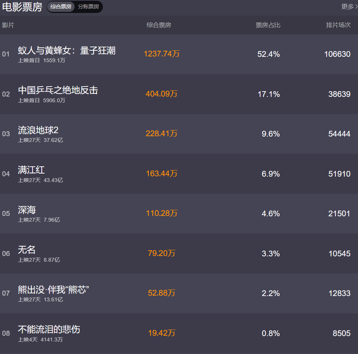Click the 17.1% box office share
This screenshot has width=358, height=354.
(268, 94)
